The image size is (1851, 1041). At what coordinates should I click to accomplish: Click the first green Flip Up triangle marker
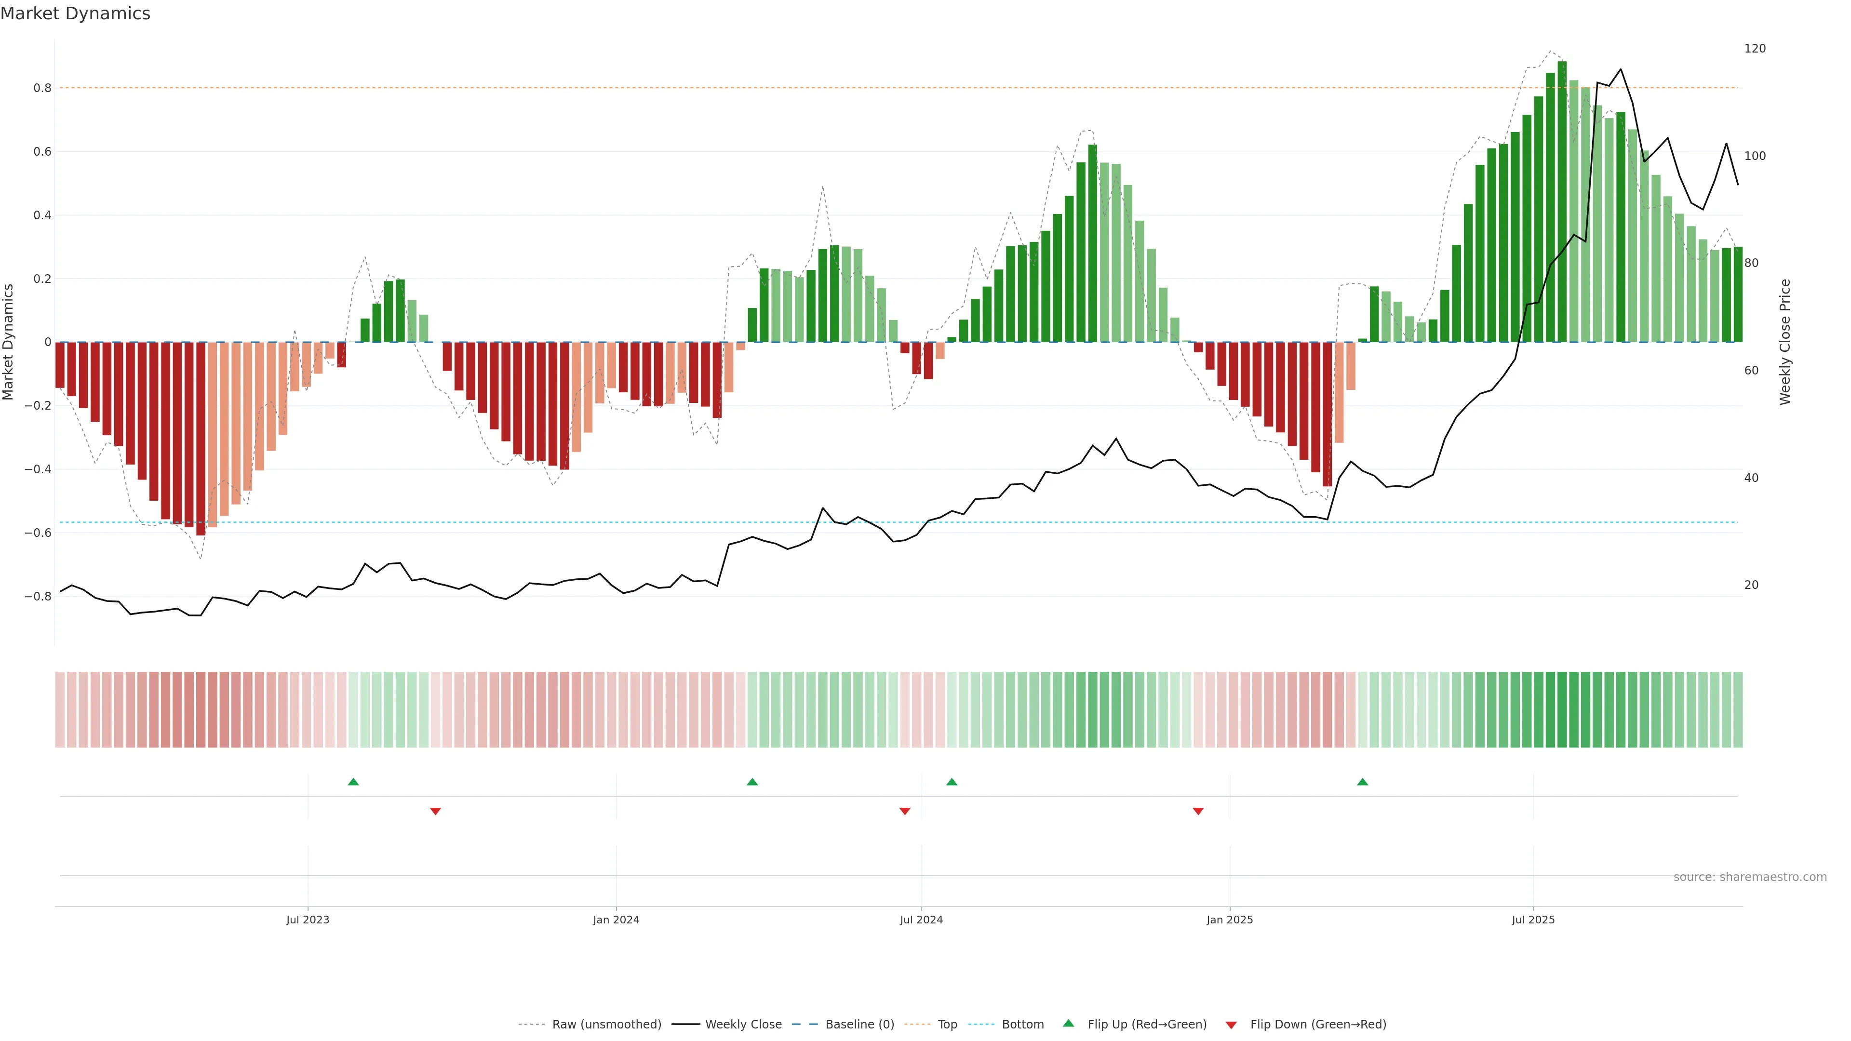(x=353, y=782)
